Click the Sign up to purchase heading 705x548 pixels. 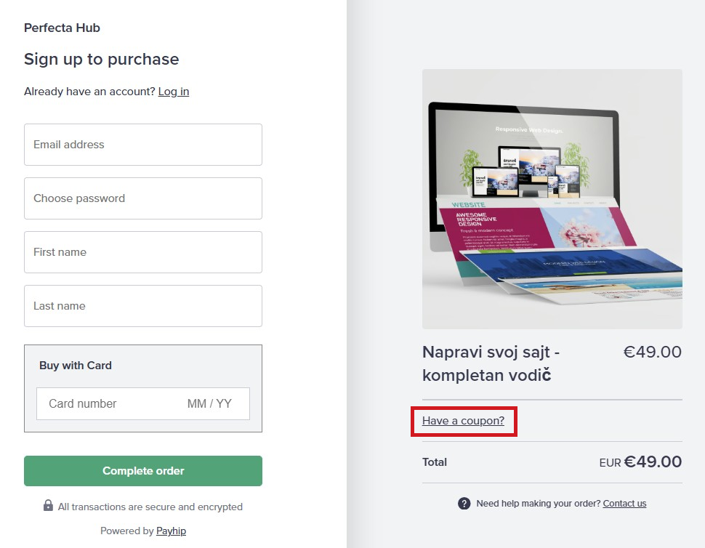point(101,60)
